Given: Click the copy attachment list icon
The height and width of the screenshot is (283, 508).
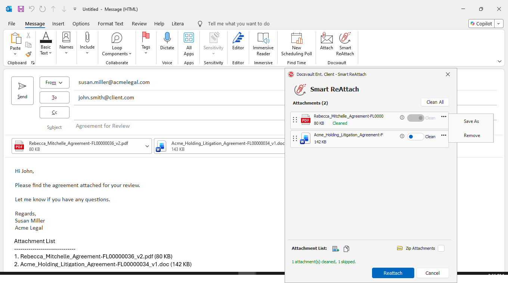Looking at the screenshot, I should coord(346,249).
